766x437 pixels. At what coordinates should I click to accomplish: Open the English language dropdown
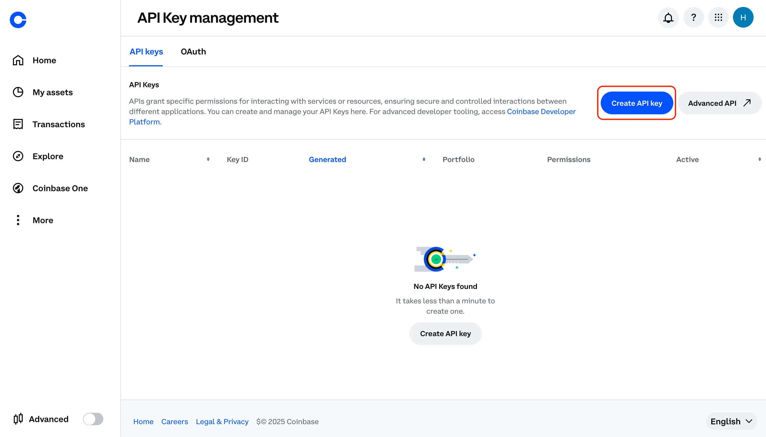(x=731, y=422)
